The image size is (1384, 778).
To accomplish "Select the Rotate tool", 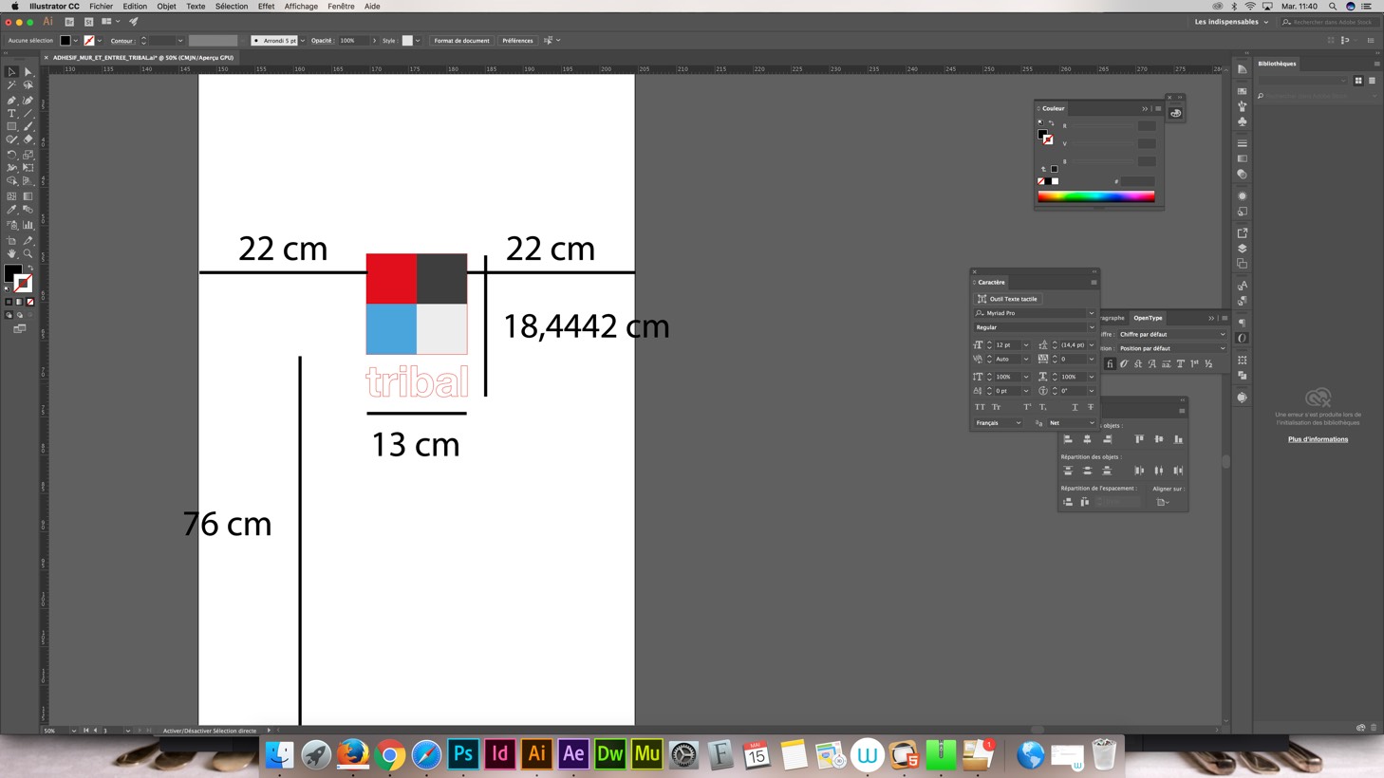I will coord(11,155).
